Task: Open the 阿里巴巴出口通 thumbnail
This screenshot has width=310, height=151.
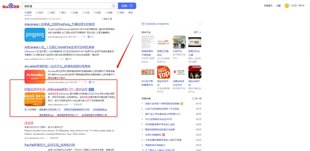Action: [x=195, y=42]
